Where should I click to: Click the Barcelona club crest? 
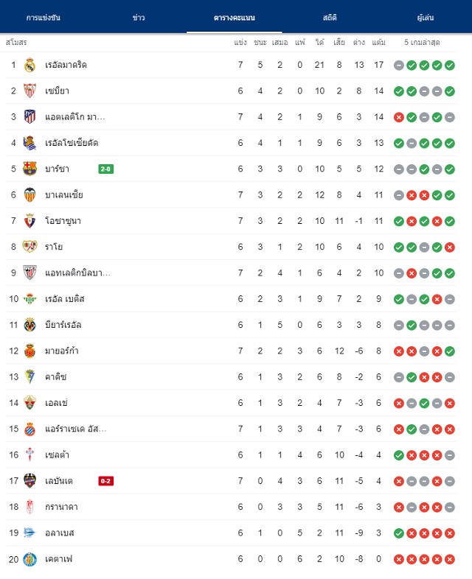(29, 169)
